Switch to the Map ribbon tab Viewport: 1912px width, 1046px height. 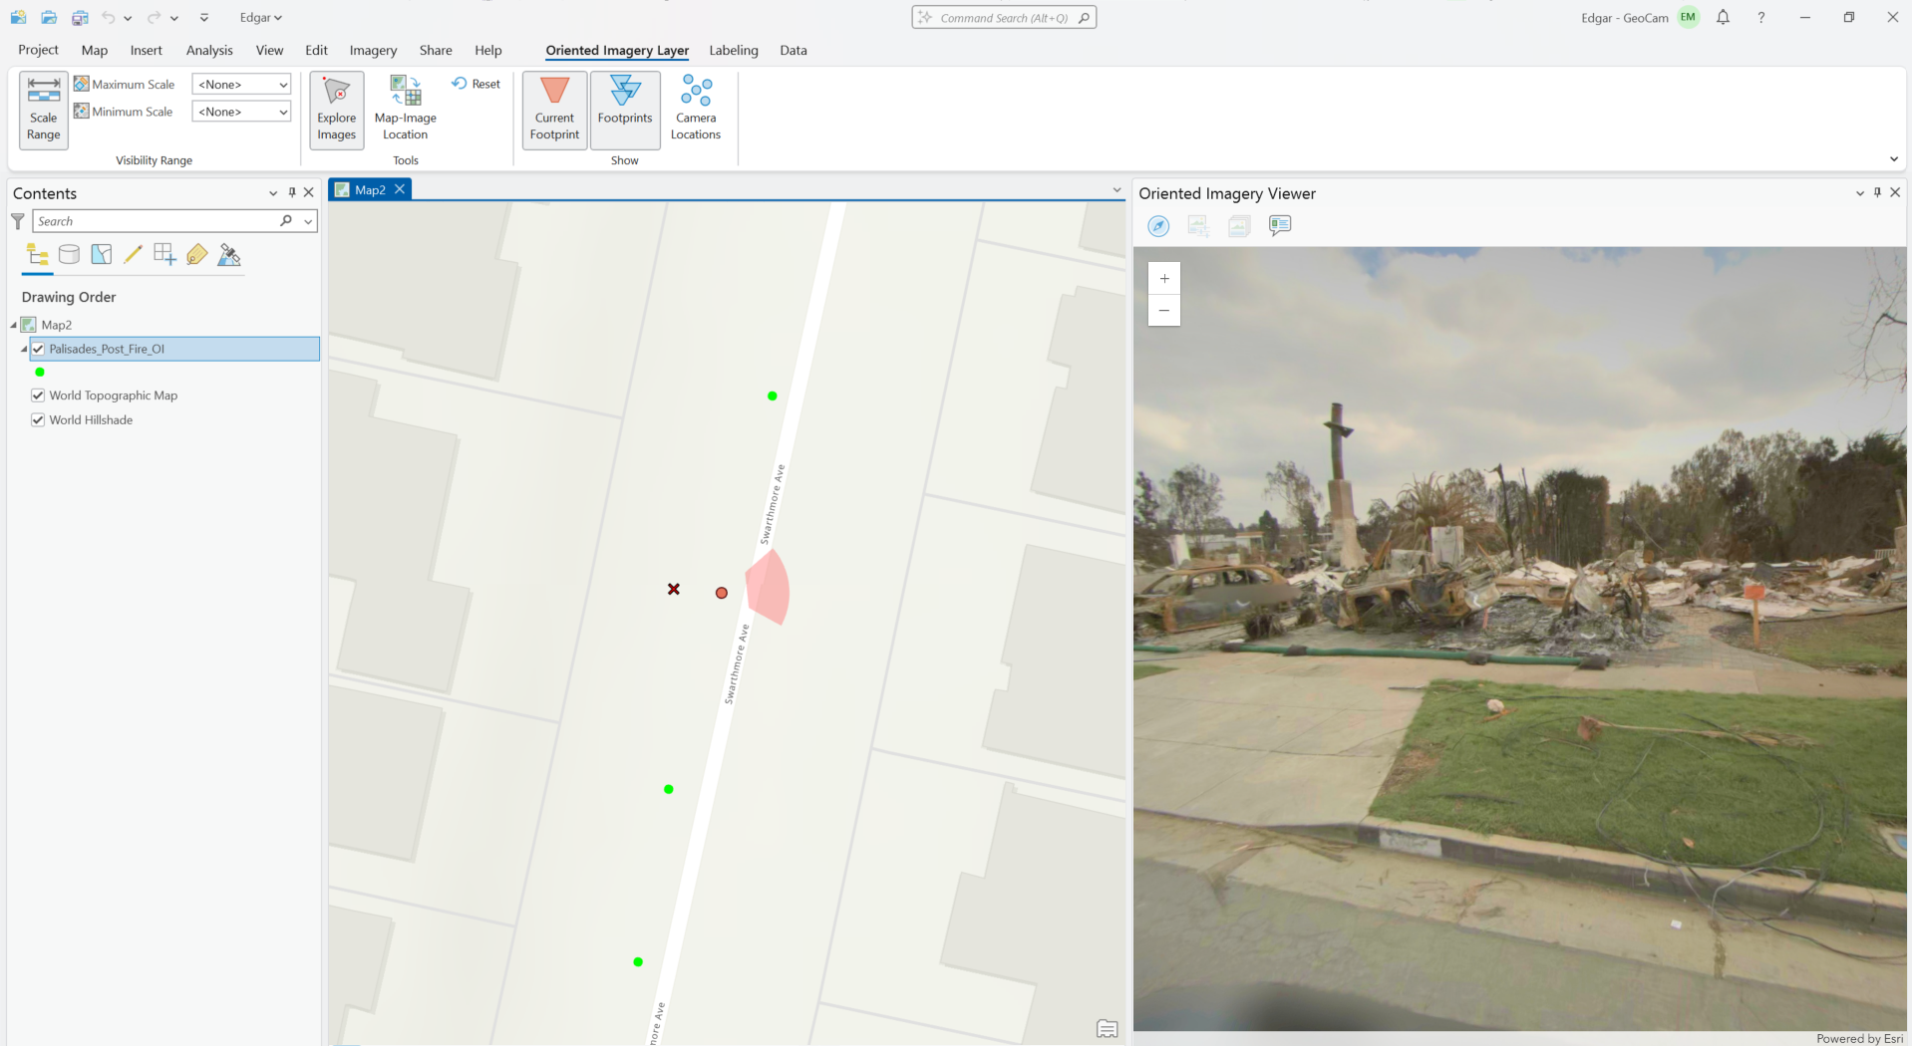click(x=95, y=50)
